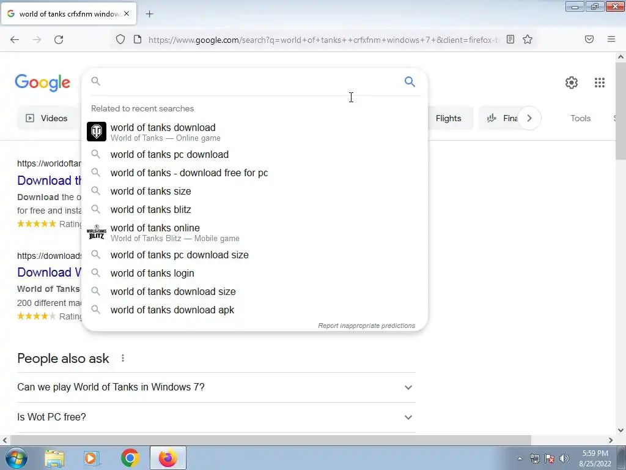Click the blue search magnifier button
The image size is (626, 470).
click(410, 81)
